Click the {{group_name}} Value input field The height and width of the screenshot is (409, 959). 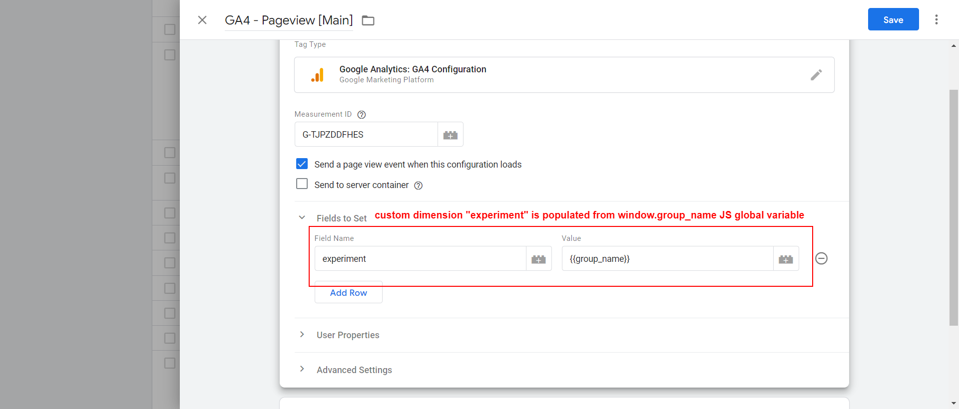[667, 259]
